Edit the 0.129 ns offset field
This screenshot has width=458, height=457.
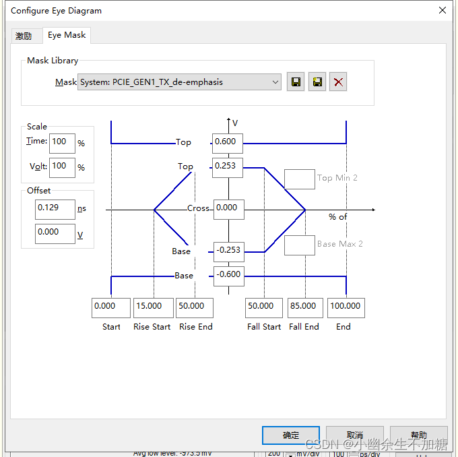pyautogui.click(x=55, y=210)
